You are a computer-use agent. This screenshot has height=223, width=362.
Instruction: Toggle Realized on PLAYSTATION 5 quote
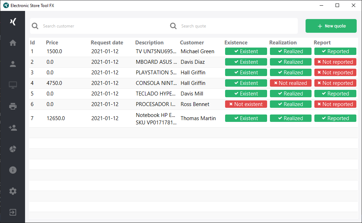291,73
